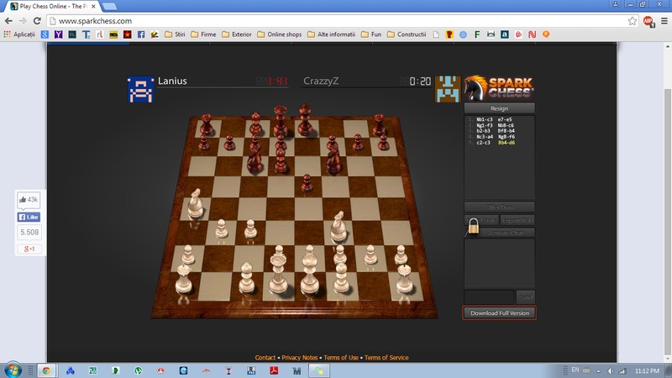
Task: Click CrazzyZ player avatar
Action: (448, 88)
